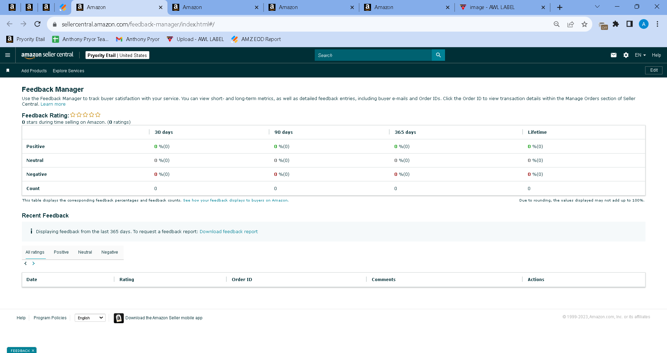
Task: Open the browser zoom icon
Action: coord(557,24)
